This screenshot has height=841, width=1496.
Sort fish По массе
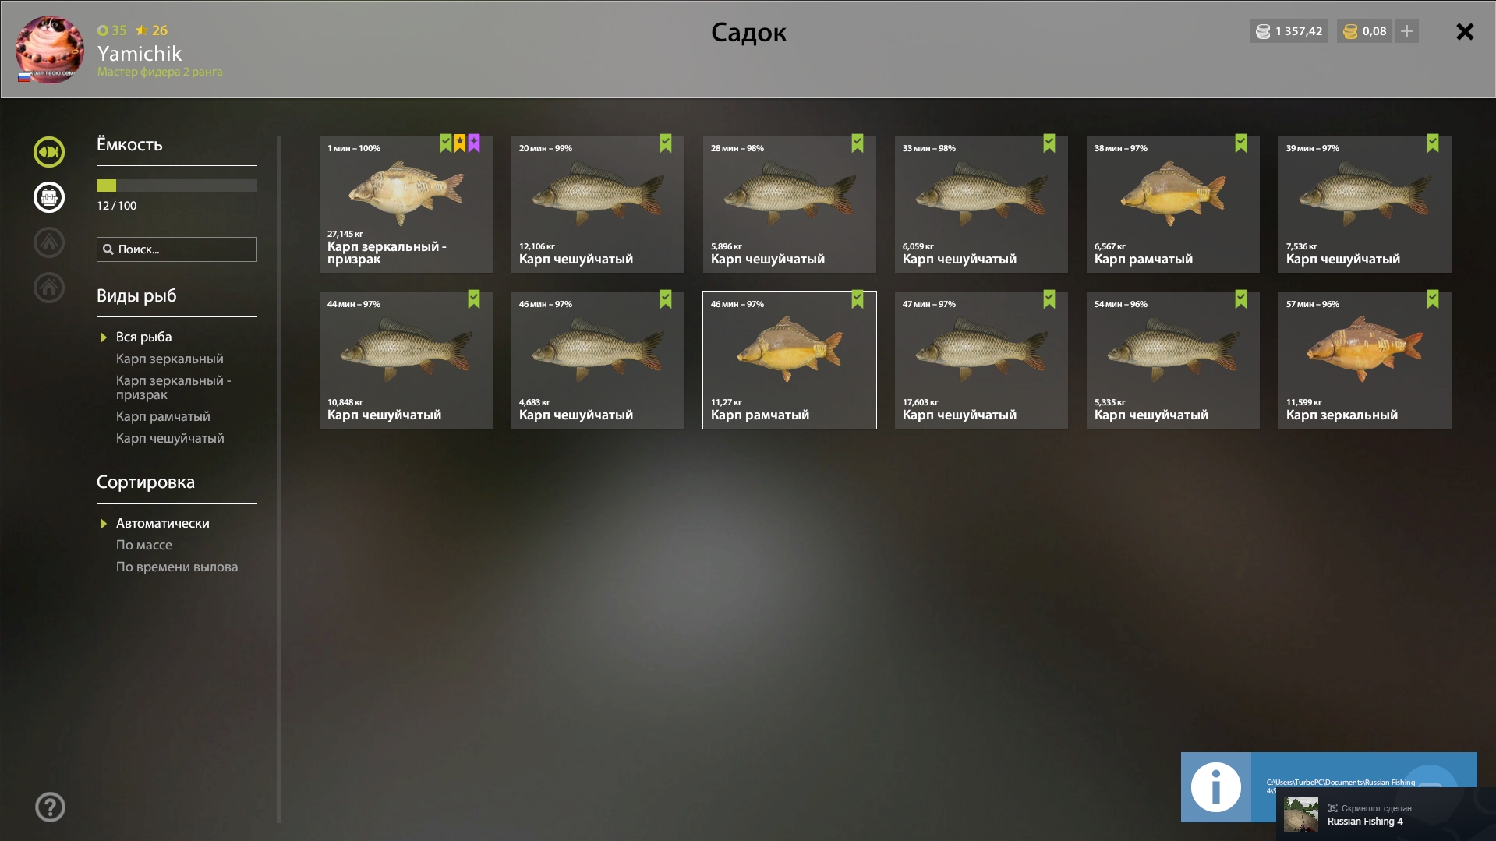pos(144,545)
